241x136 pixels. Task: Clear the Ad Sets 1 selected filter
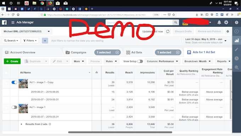(x=178, y=52)
